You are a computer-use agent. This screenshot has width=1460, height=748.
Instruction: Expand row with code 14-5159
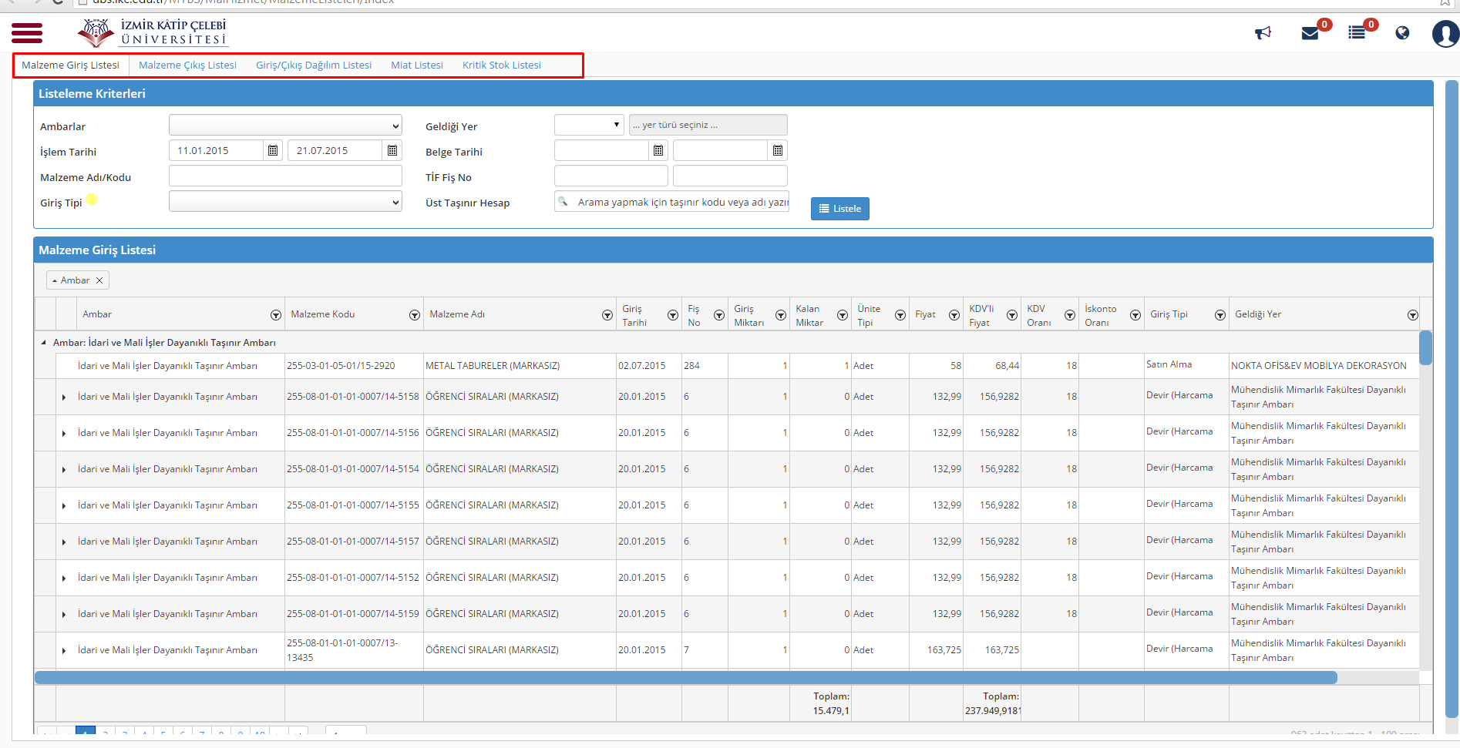[64, 615]
